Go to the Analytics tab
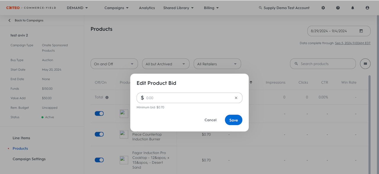379x174 pixels. [x=147, y=8]
